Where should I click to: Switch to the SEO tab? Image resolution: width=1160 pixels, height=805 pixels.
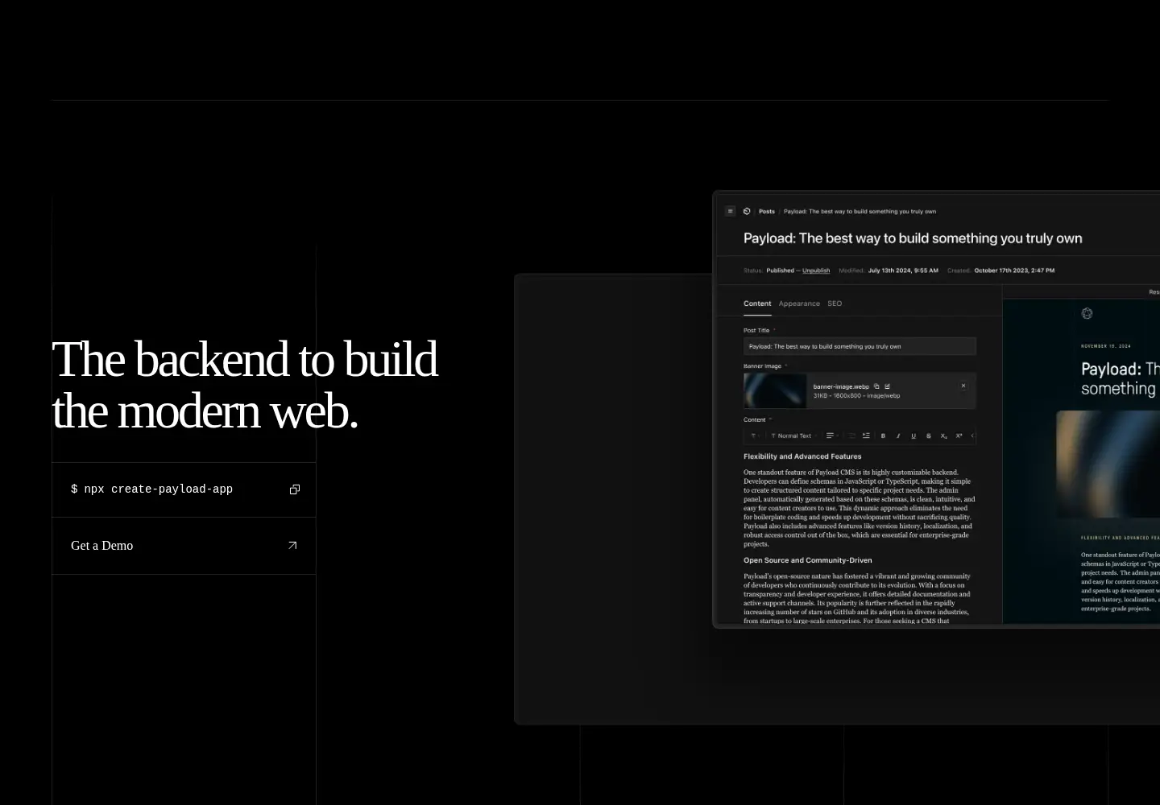[x=835, y=303]
